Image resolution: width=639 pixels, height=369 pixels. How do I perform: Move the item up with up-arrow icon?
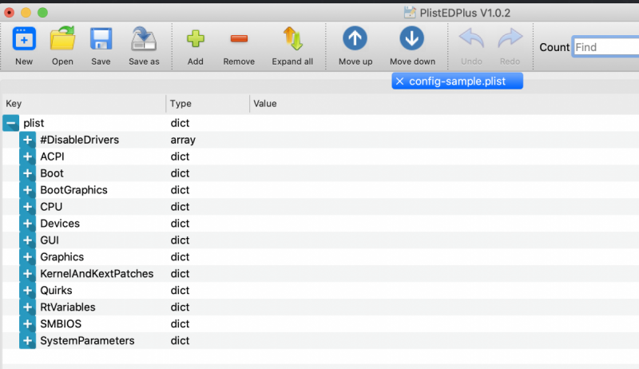[355, 38]
